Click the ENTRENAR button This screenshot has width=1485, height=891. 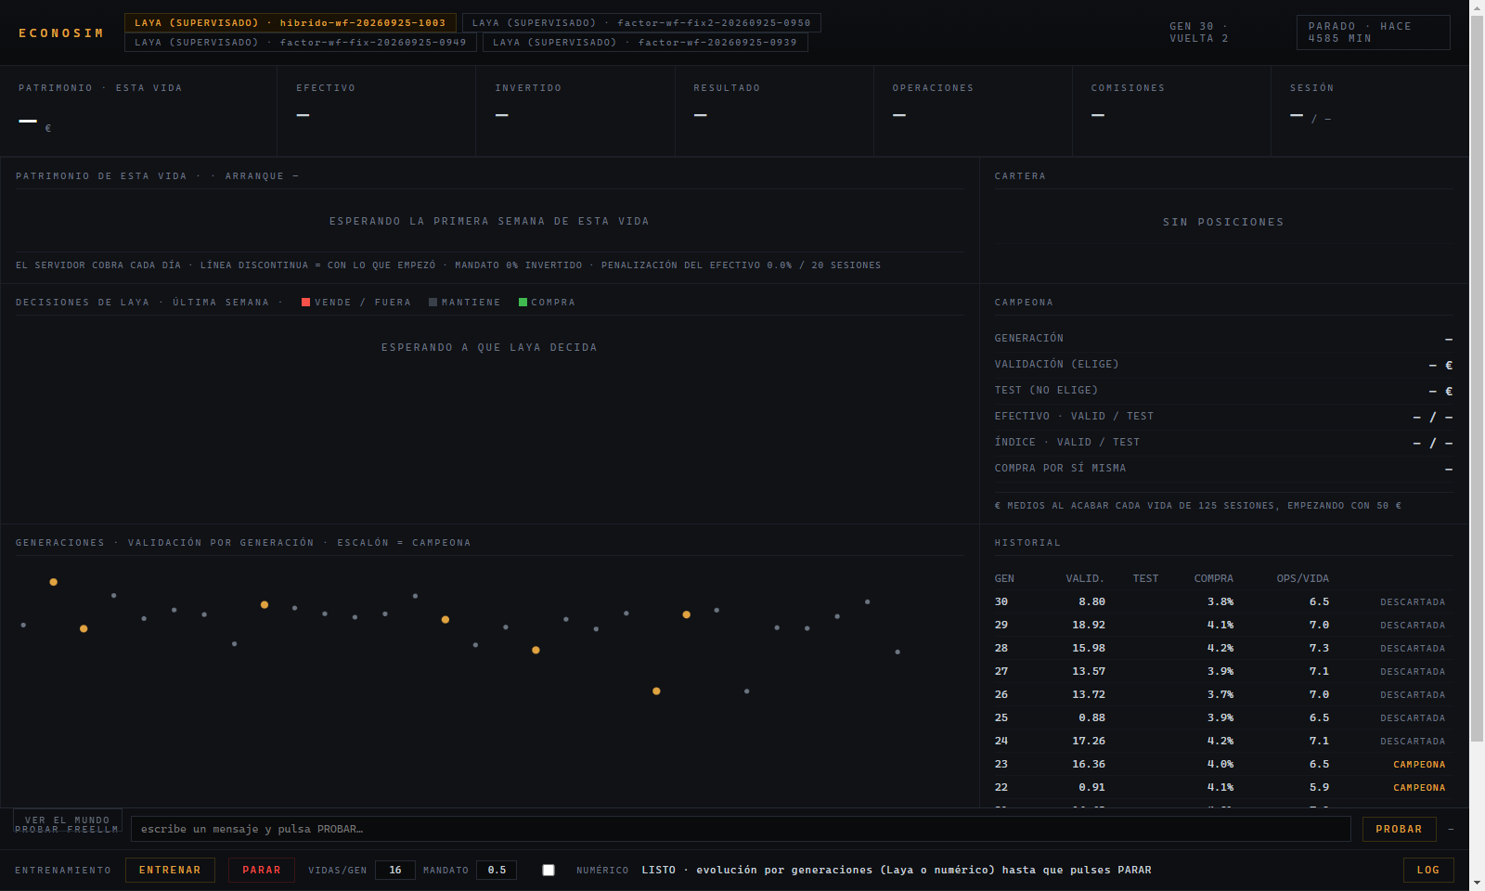coord(170,871)
